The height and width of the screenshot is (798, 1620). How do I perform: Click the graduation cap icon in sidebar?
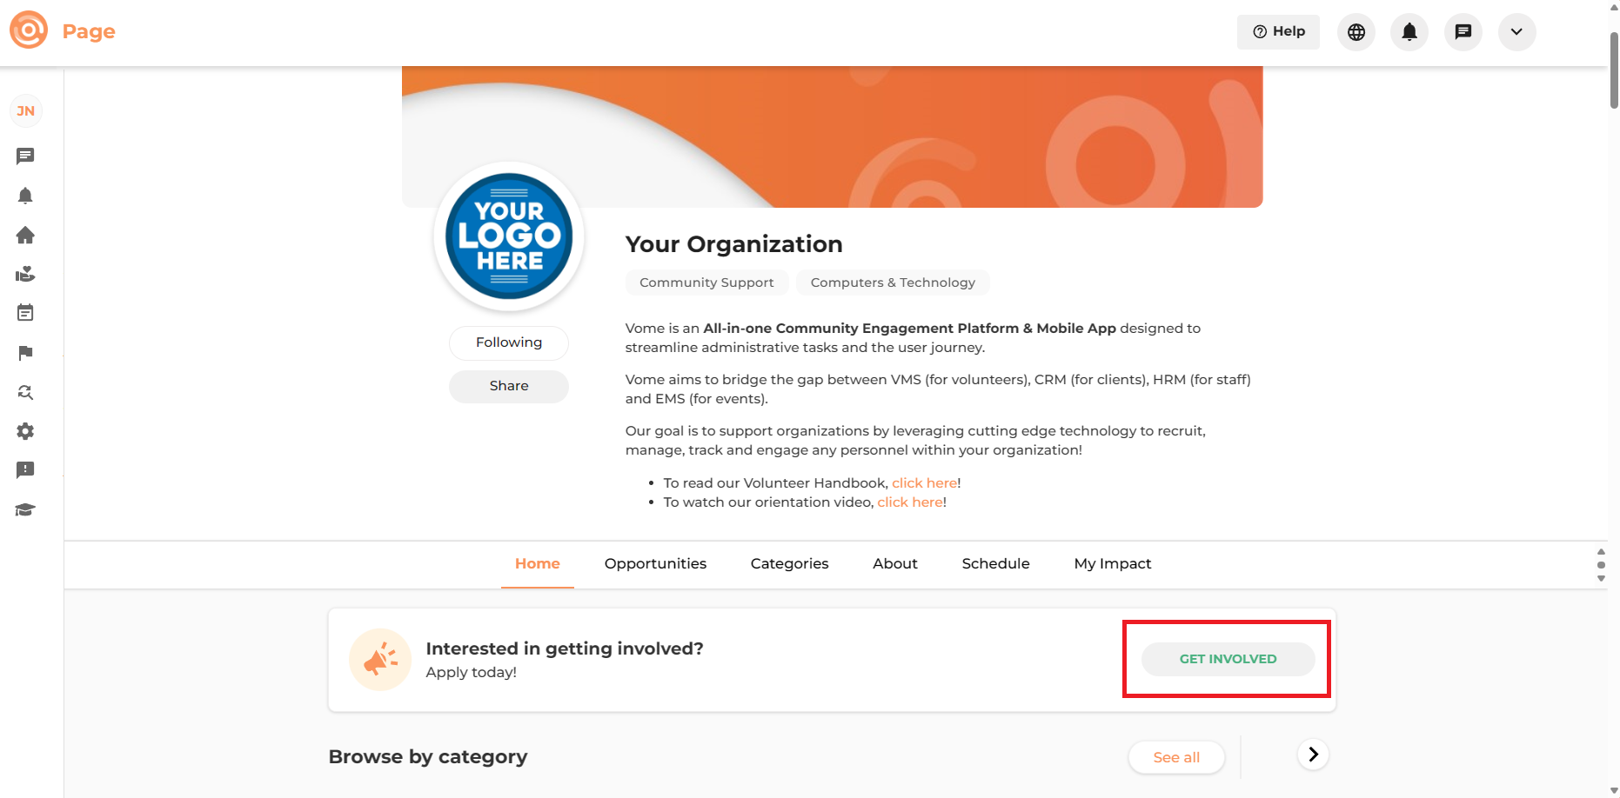[x=25, y=510]
